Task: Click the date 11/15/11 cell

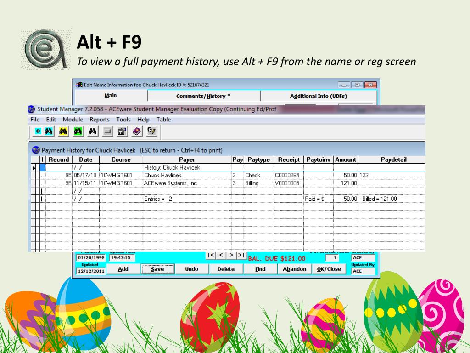Action: 86,183
